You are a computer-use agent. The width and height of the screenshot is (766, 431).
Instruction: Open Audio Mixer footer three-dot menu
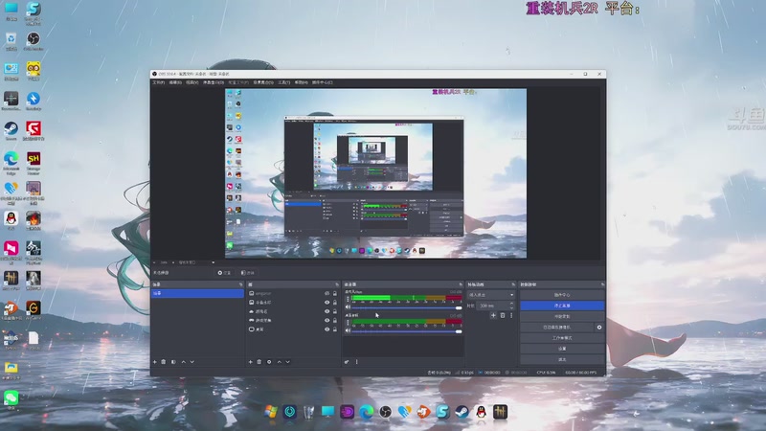356,362
